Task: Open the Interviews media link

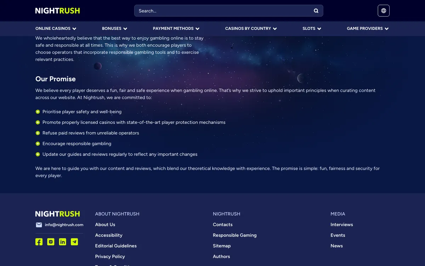Action: pos(342,225)
